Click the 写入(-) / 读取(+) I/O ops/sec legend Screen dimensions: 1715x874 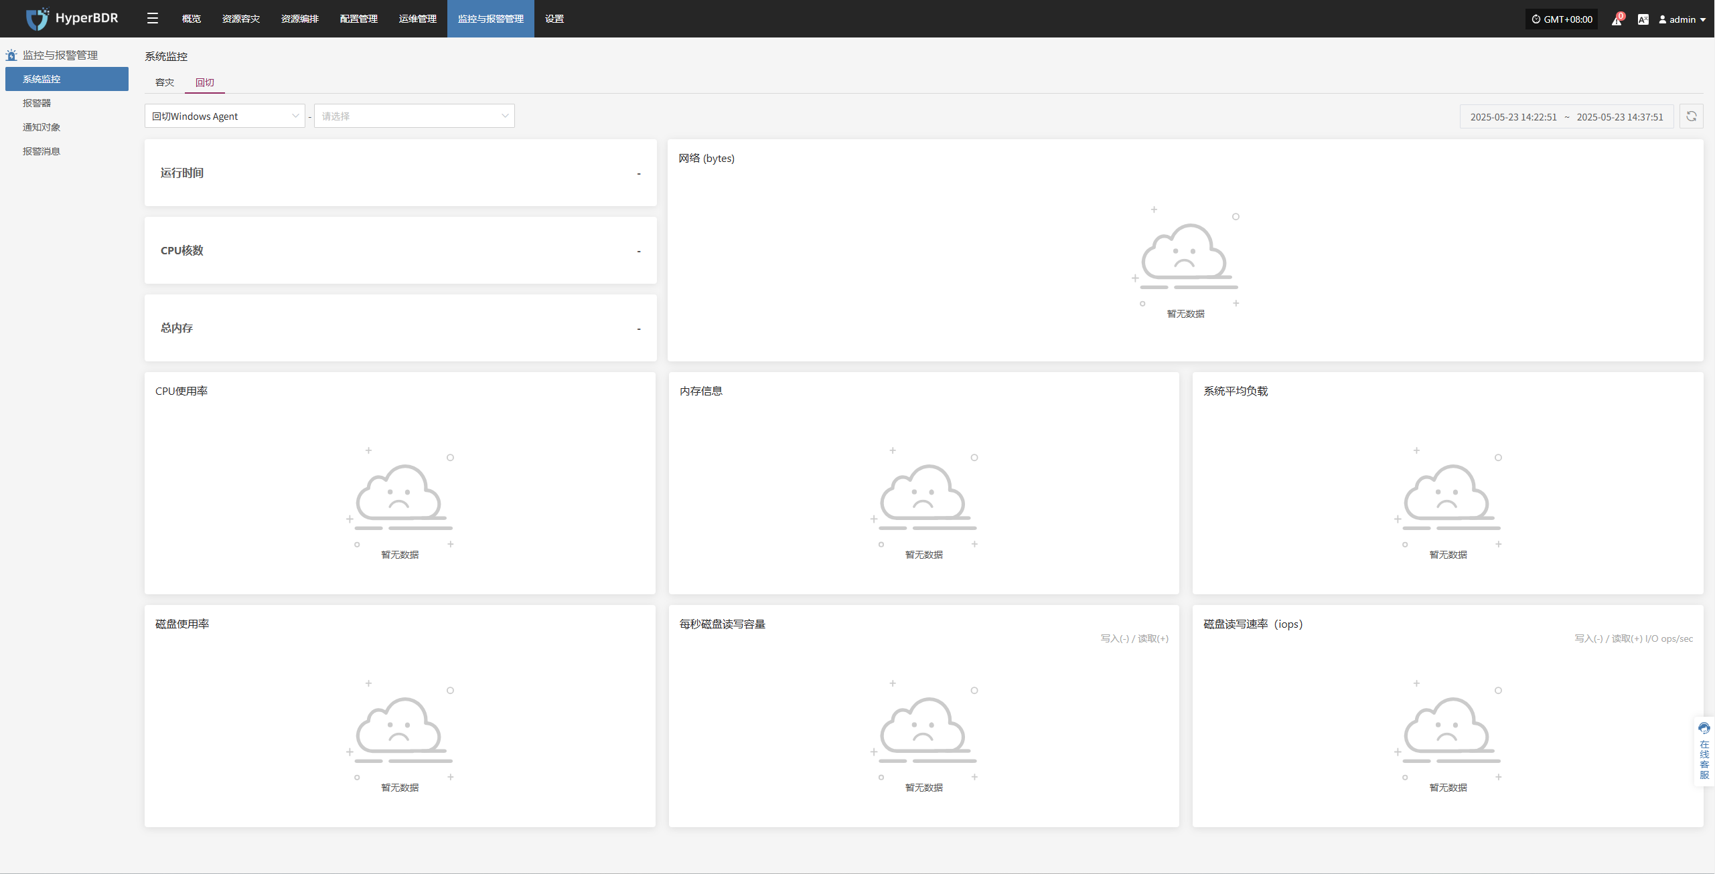point(1633,638)
